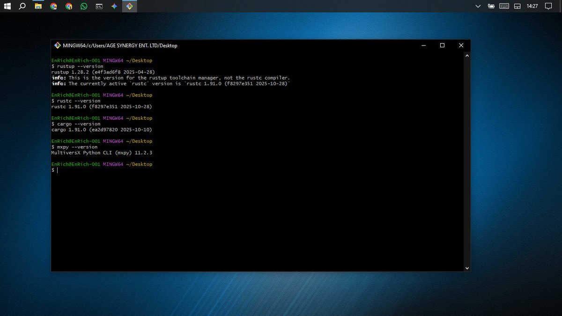
Task: Click 'rustup 1.28.2 (e4f3ad6f8 2025-04-28)' output
Action: tap(103, 72)
